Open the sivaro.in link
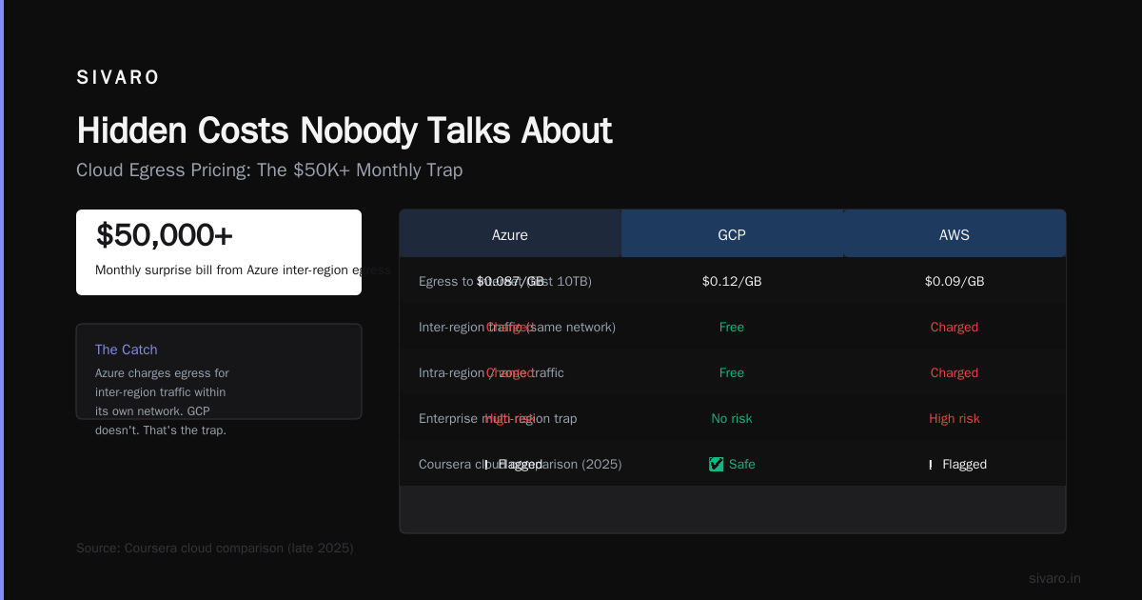Image resolution: width=1142 pixels, height=600 pixels. (x=1054, y=578)
